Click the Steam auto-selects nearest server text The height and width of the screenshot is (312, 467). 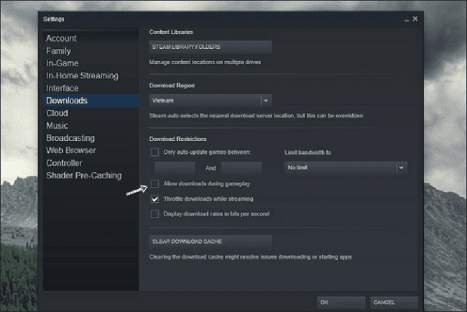coord(256,116)
